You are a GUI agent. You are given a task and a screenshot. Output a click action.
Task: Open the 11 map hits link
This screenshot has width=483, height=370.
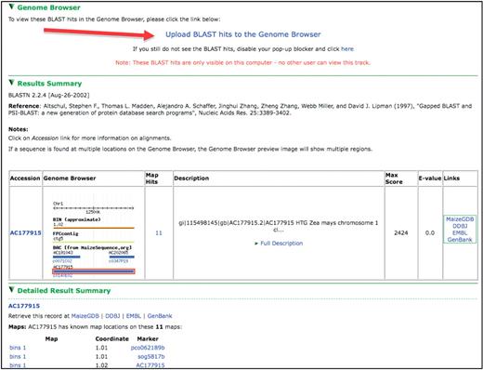click(x=159, y=233)
